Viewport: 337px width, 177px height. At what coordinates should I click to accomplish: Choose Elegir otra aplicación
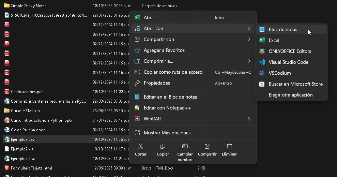point(291,95)
